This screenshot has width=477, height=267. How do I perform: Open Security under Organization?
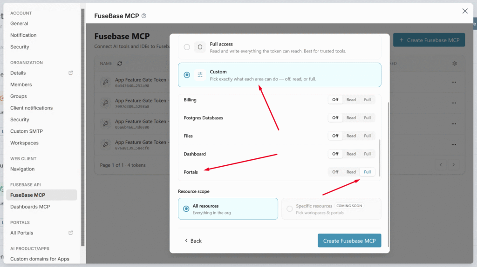(20, 119)
